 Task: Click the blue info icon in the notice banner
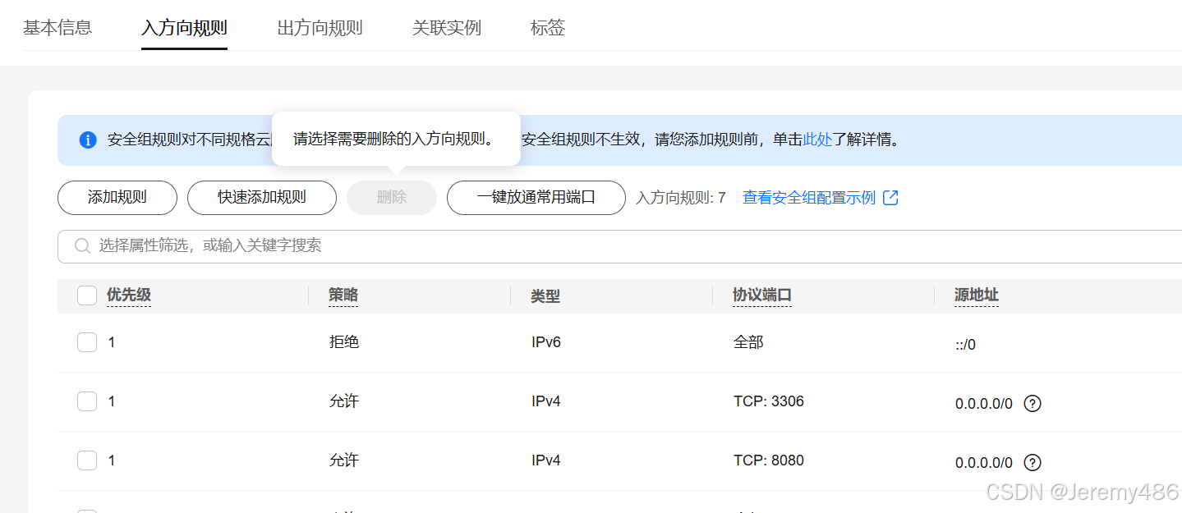[x=88, y=140]
